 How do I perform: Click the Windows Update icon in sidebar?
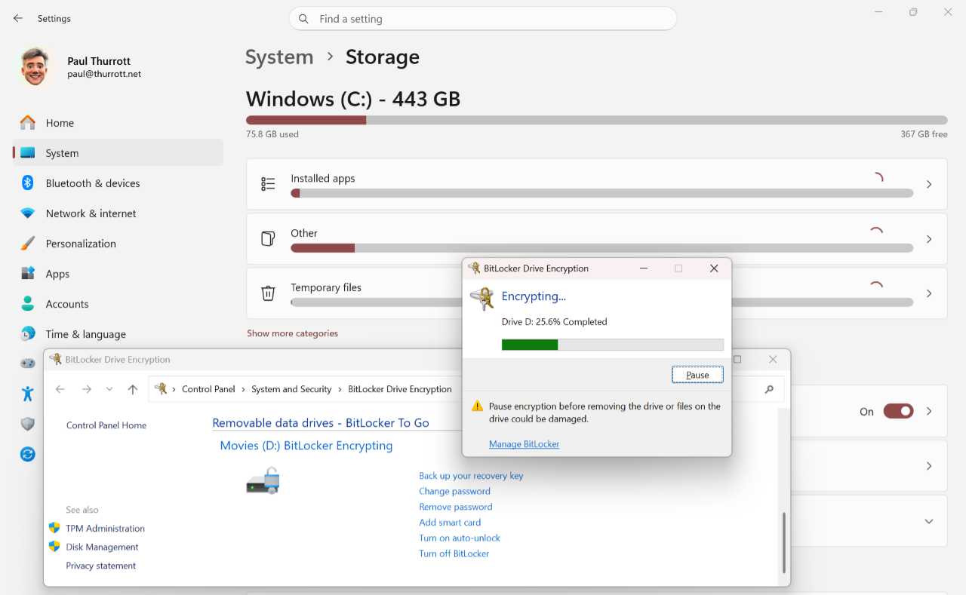(x=28, y=454)
